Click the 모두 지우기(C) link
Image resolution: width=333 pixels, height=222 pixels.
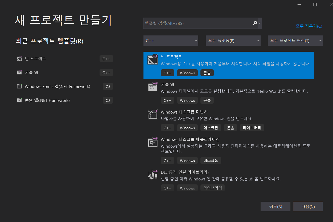(x=309, y=26)
